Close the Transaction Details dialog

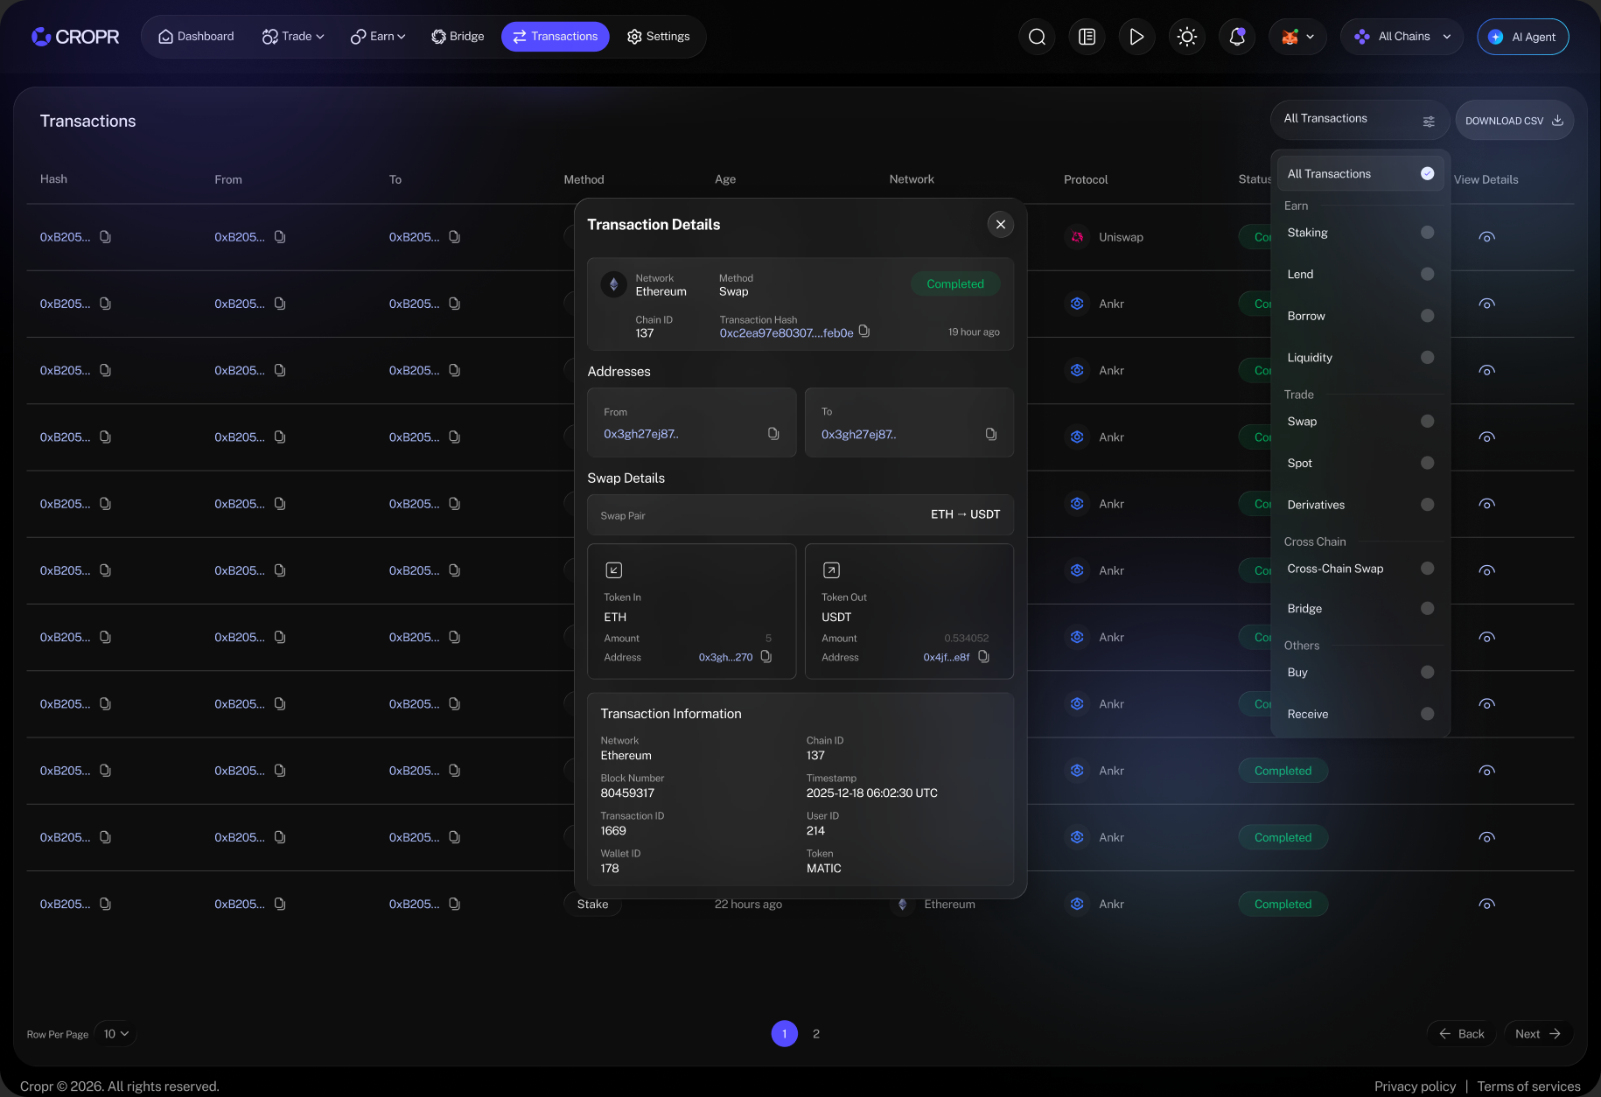[1001, 225]
